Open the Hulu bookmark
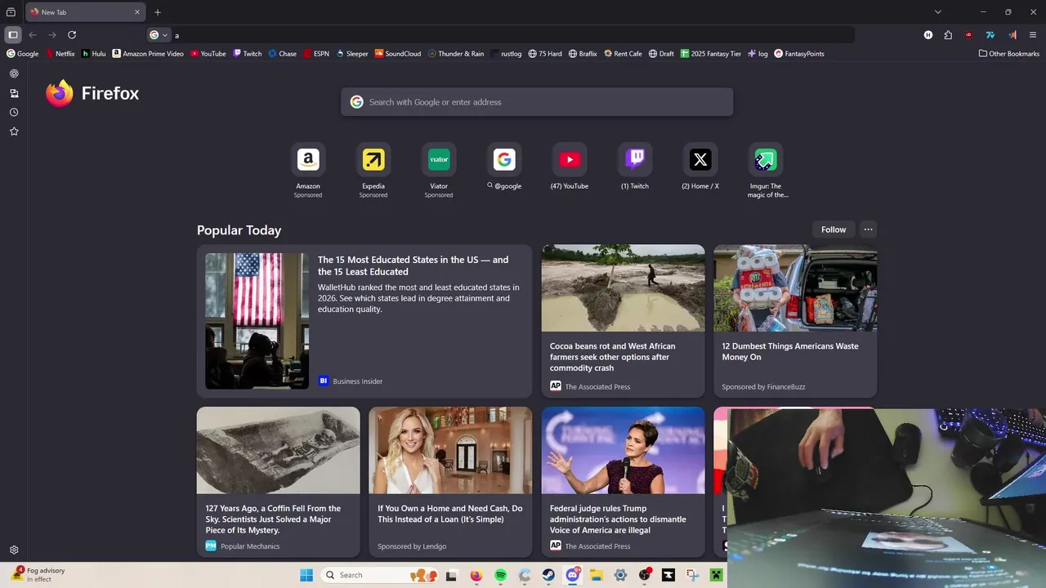The height and width of the screenshot is (588, 1046). pyautogui.click(x=94, y=54)
